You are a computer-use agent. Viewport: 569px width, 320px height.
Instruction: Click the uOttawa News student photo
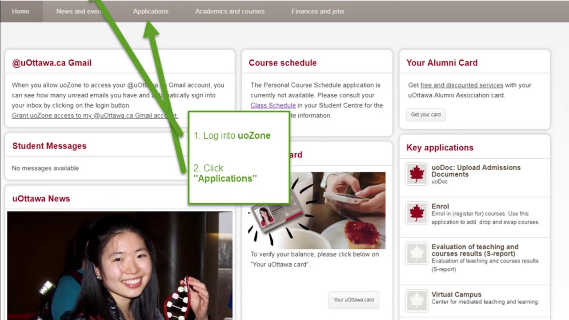pos(120,265)
